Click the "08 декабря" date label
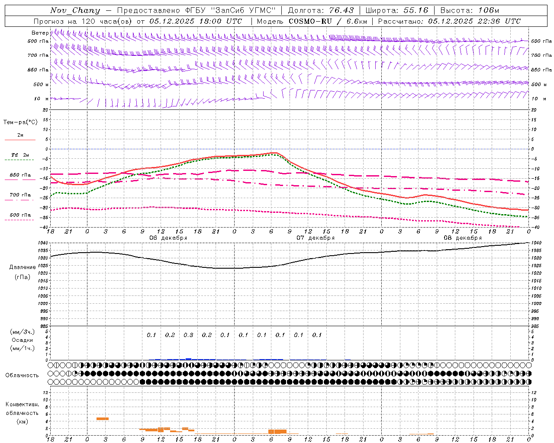Screen dimensions: 554x443 tap(463, 238)
